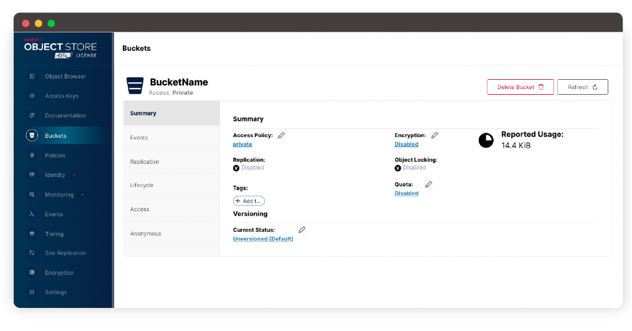Open the Events bucket tab
632x331 pixels.
[x=139, y=138]
